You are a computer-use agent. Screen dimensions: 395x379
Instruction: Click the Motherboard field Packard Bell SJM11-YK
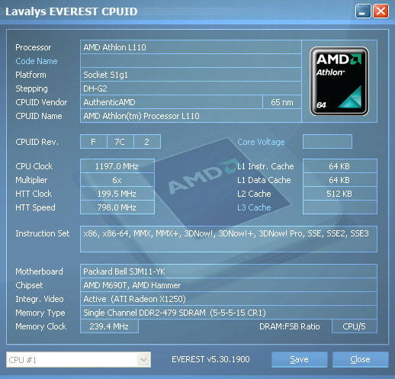pos(229,271)
